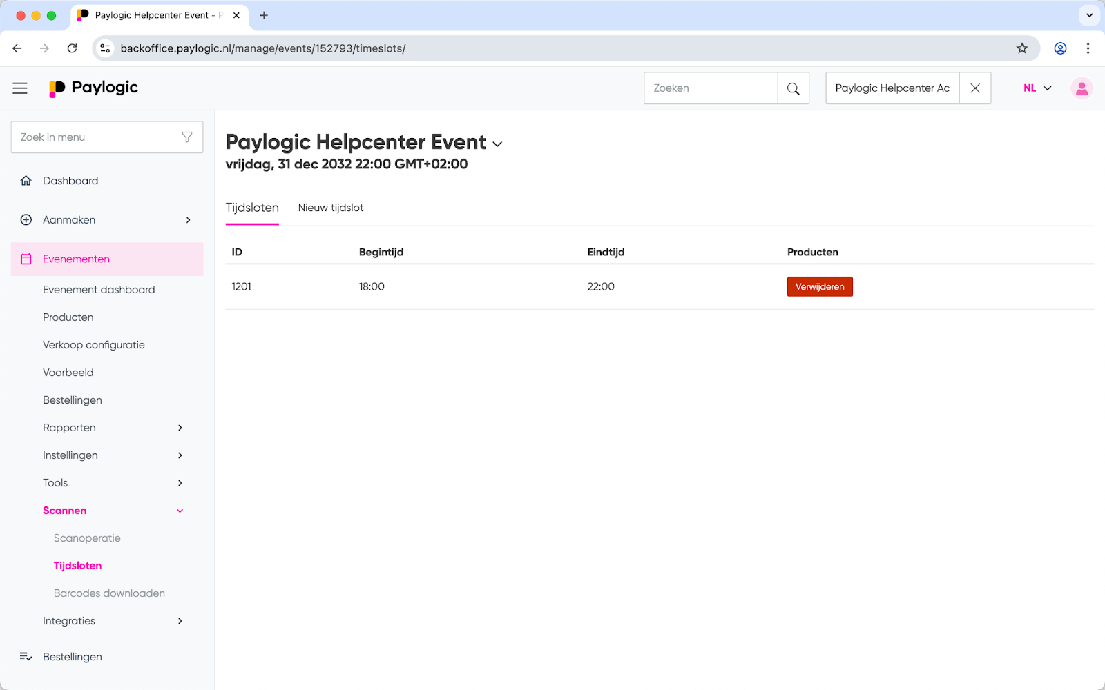Click the event date vrijdag 31 dec 2032
1105x690 pixels.
tap(347, 164)
